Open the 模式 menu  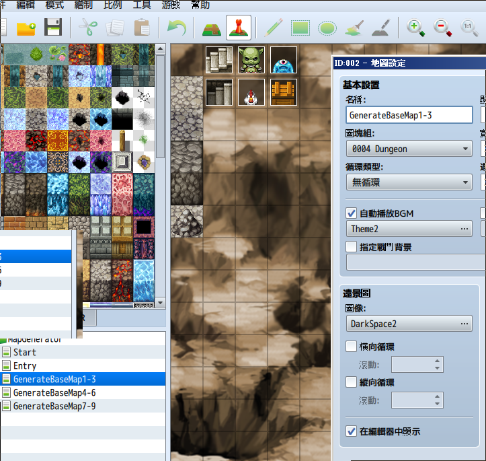[x=54, y=5]
